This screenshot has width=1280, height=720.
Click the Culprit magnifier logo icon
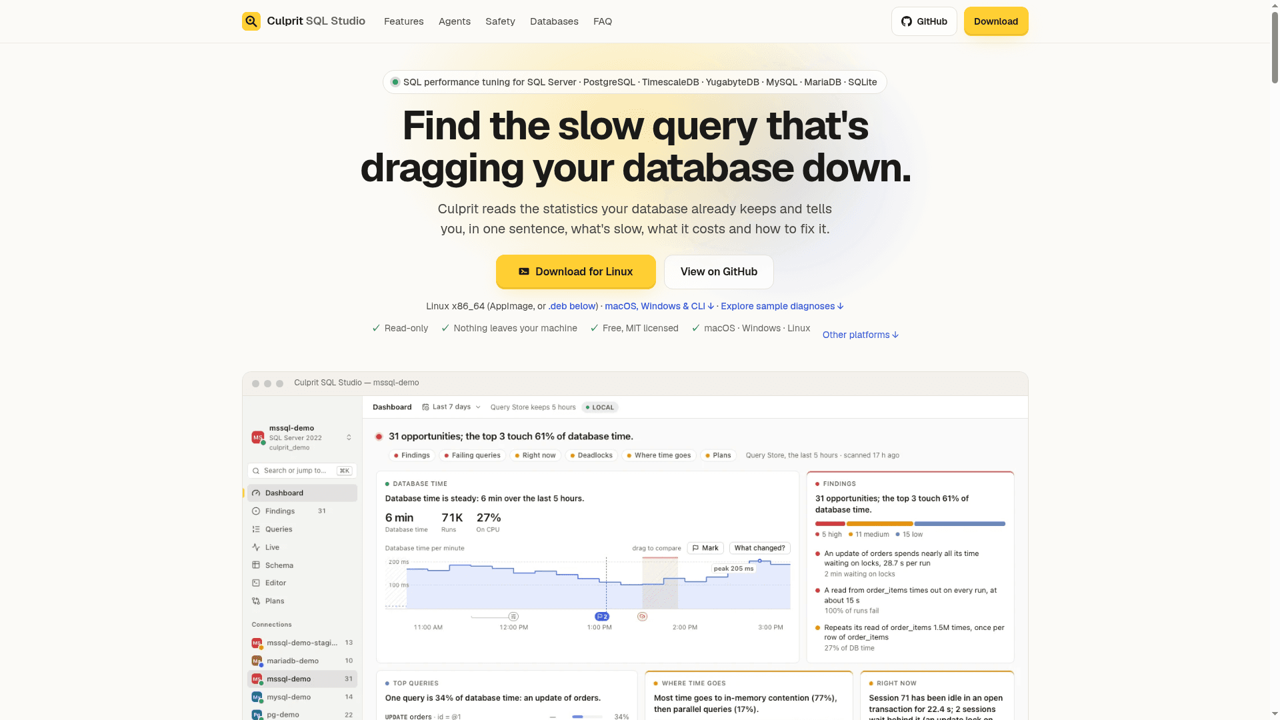(251, 21)
